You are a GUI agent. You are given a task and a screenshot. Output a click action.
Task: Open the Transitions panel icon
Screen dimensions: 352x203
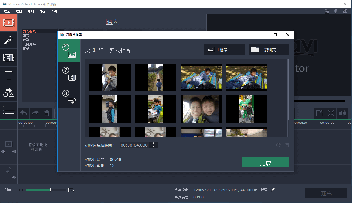[x=9, y=58]
